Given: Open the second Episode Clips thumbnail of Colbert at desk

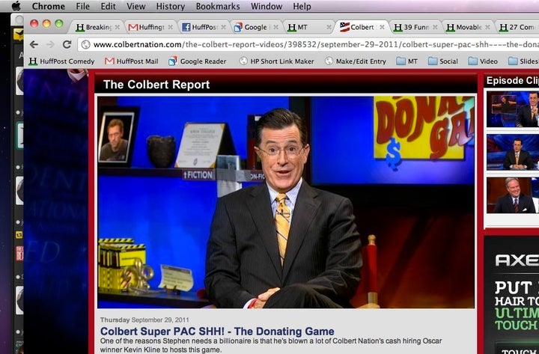Looking at the screenshot, I should click(513, 152).
